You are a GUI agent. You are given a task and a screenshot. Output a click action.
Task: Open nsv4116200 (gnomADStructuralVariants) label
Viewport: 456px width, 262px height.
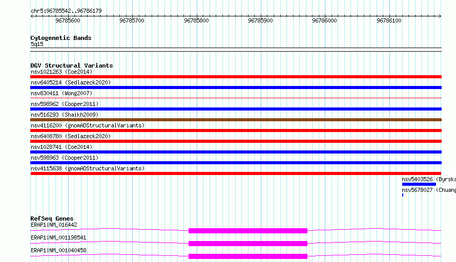click(x=88, y=125)
